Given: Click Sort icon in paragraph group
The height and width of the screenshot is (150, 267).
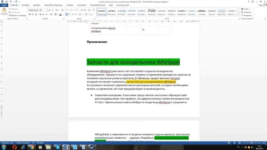Looking at the screenshot, I should tap(89, 10).
